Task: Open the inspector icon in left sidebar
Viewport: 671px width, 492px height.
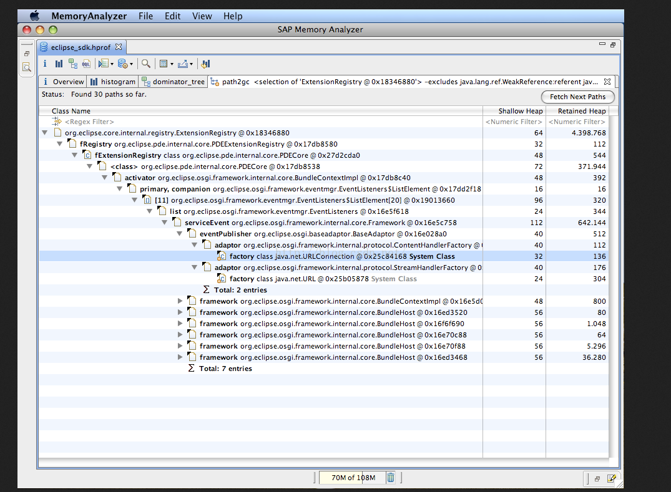Action: [x=27, y=67]
